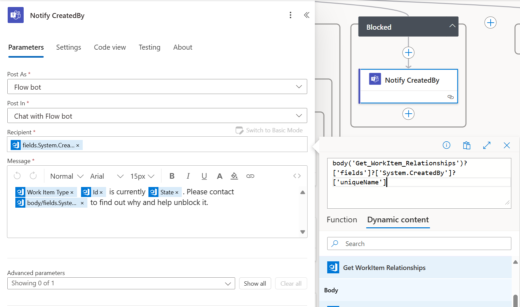Click the State token in message
The width and height of the screenshot is (520, 307).
click(165, 192)
